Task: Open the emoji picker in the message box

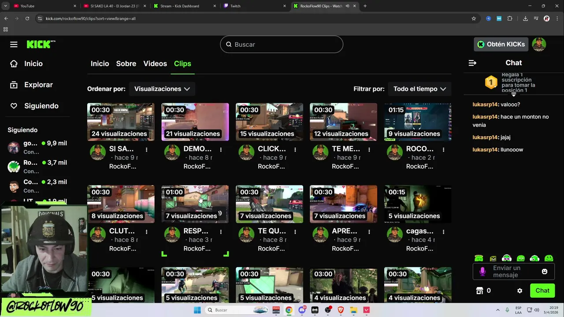Action: [544, 272]
